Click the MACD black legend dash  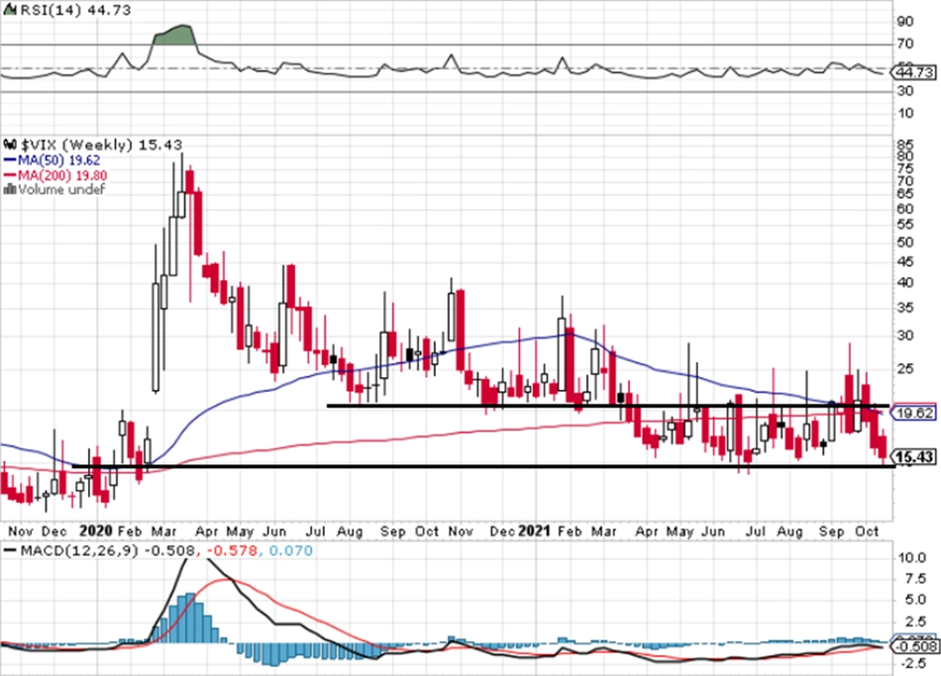coord(10,550)
